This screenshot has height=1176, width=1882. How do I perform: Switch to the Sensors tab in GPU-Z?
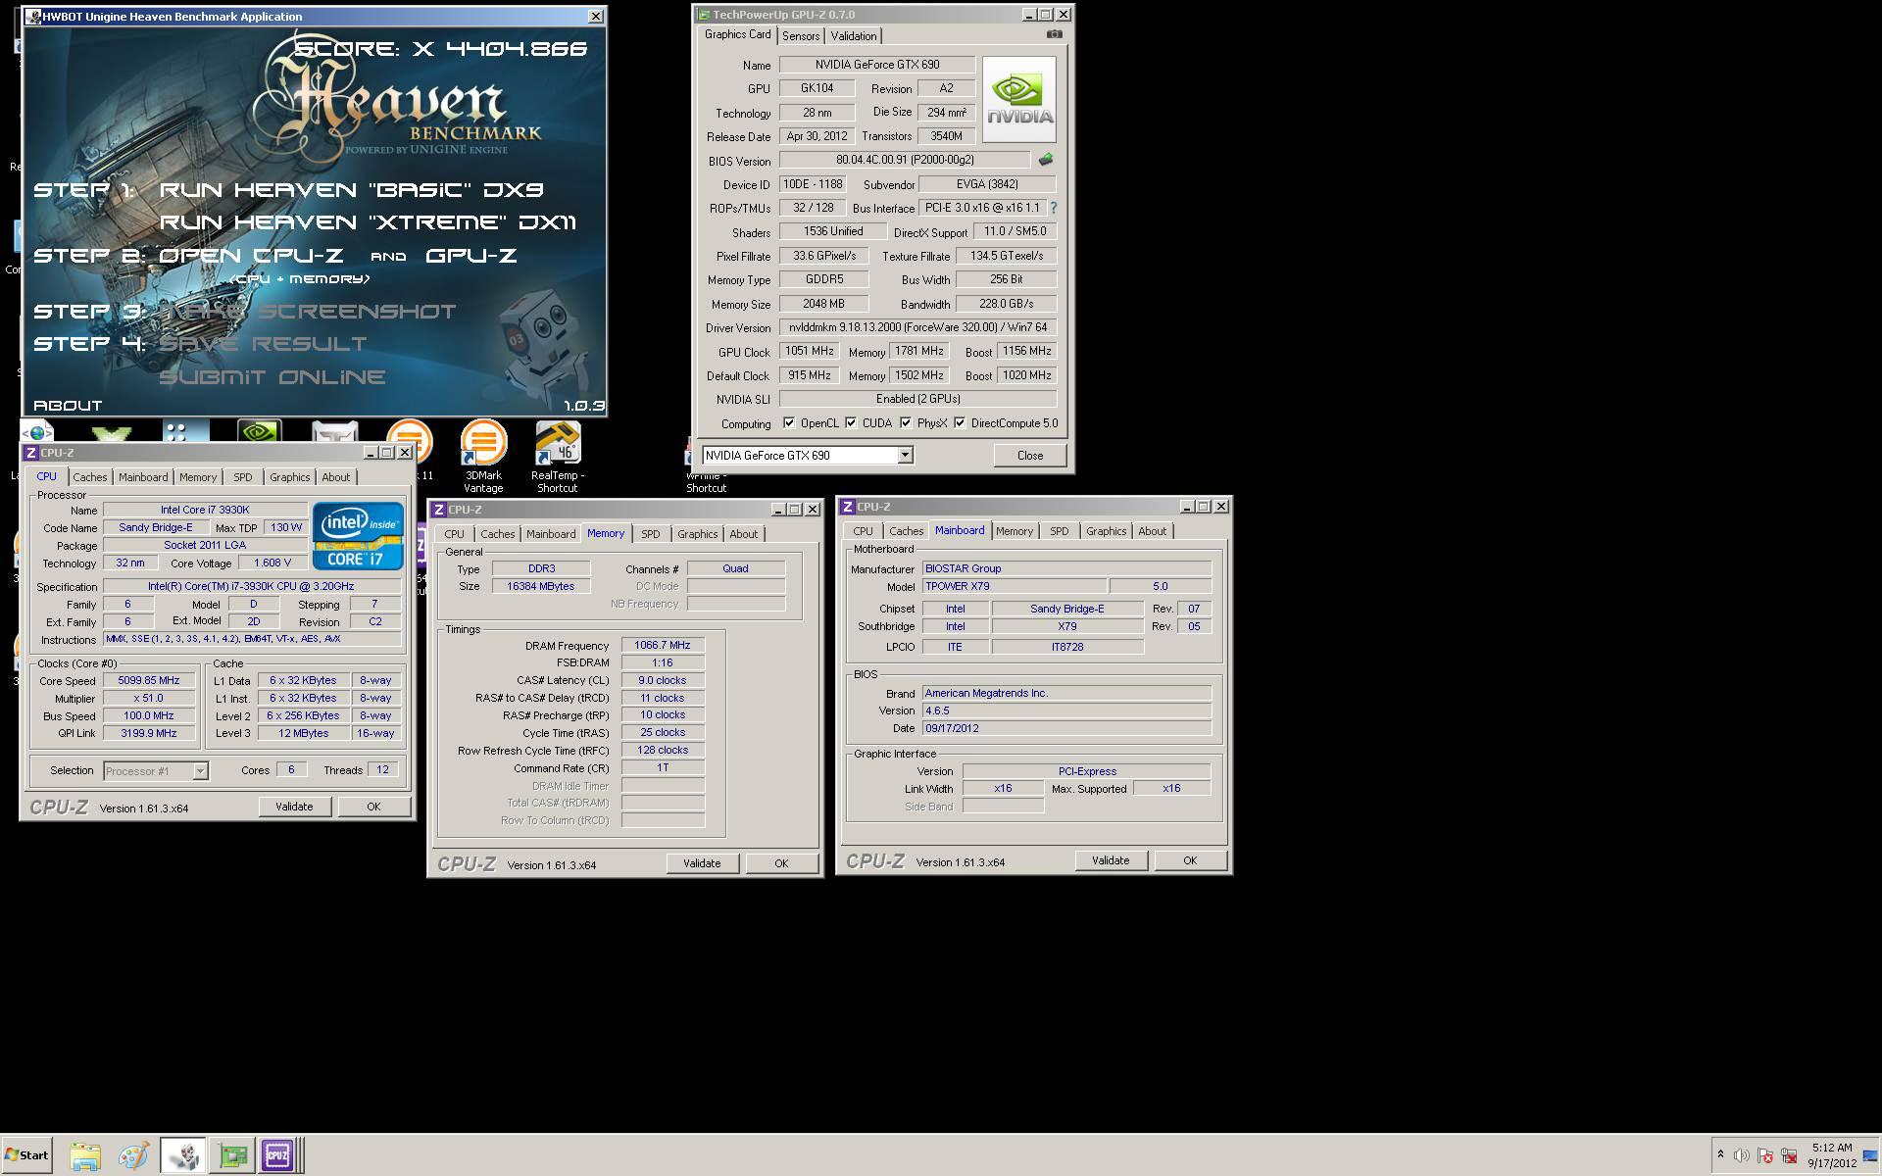(x=801, y=36)
